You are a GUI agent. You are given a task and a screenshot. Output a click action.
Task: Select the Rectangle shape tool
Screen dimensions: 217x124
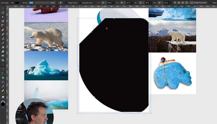coord(3,65)
